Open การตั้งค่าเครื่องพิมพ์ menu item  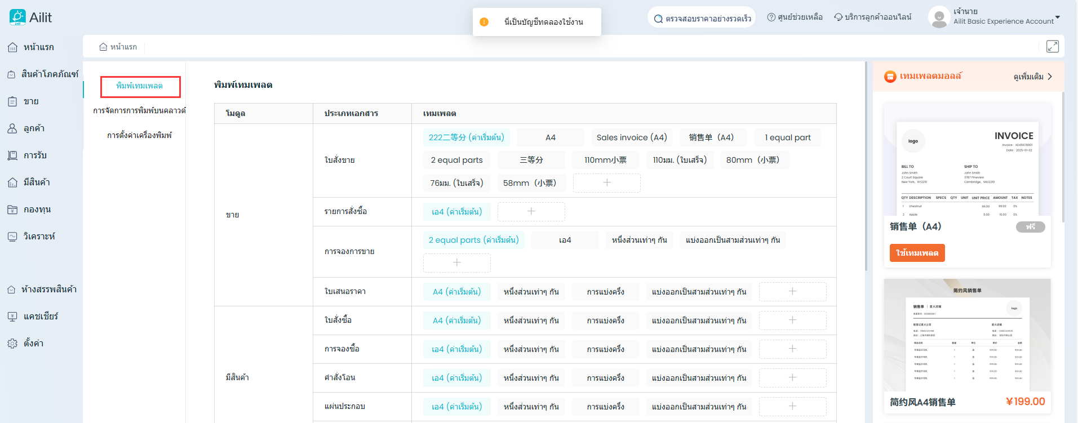coord(139,135)
